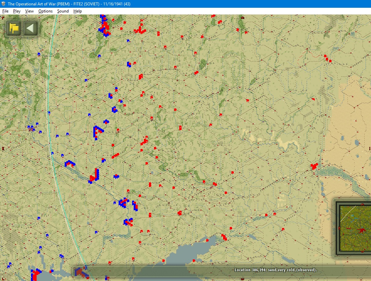Open the View menu

tap(29, 11)
